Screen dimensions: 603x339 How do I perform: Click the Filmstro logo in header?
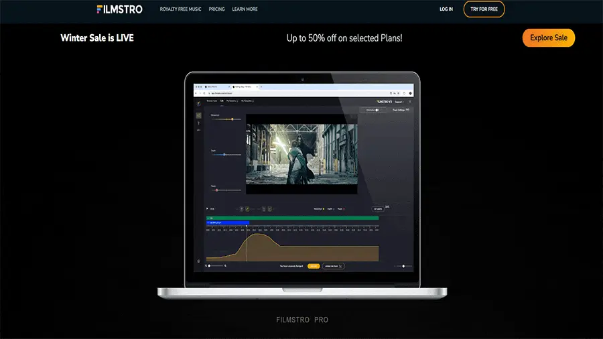[x=119, y=9]
